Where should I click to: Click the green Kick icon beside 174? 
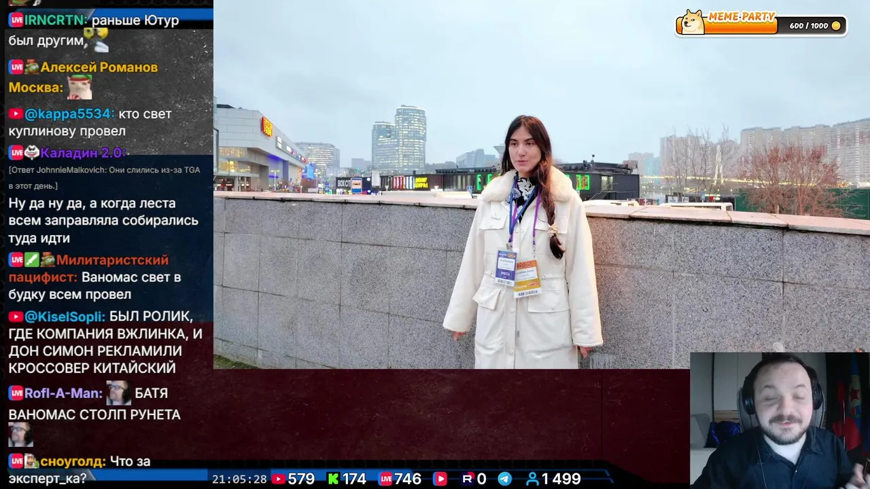pyautogui.click(x=333, y=479)
